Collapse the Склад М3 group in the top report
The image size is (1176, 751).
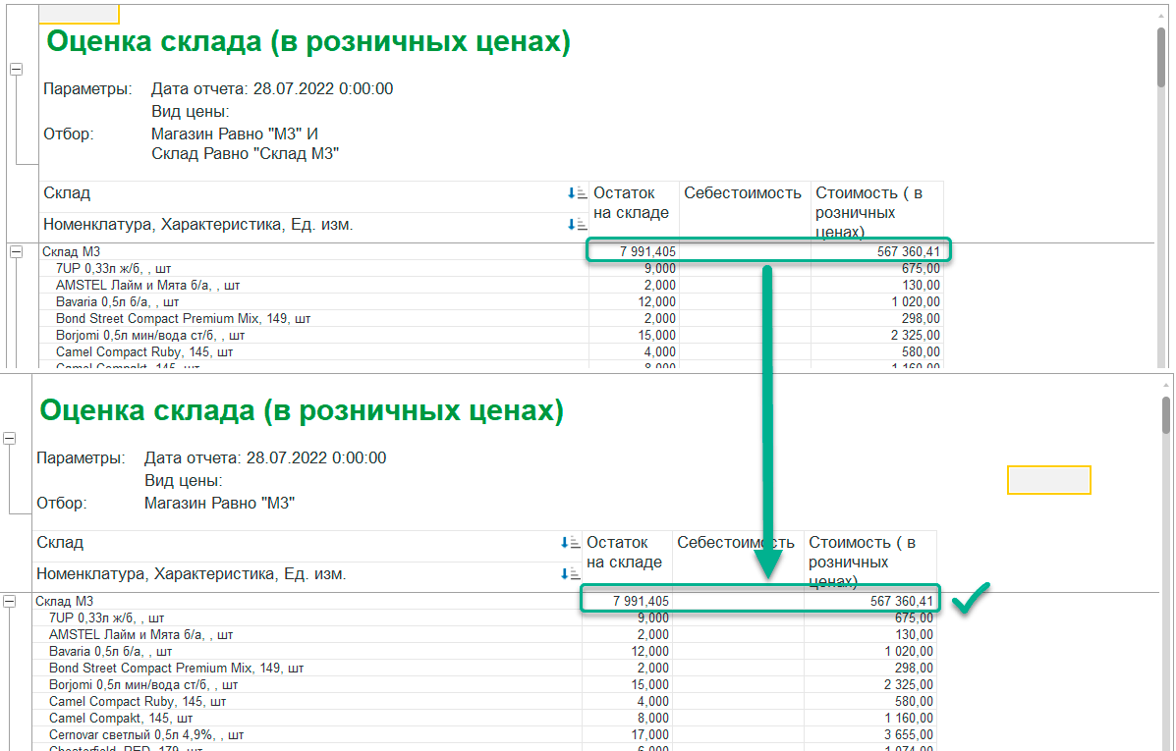coord(16,252)
